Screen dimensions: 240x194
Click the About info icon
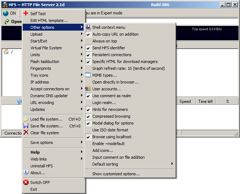click(26, 173)
